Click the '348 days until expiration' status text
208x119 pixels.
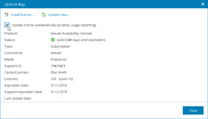[x=81, y=40]
